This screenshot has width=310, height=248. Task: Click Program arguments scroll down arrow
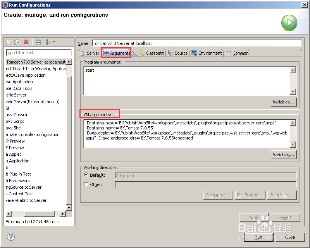[x=293, y=91]
